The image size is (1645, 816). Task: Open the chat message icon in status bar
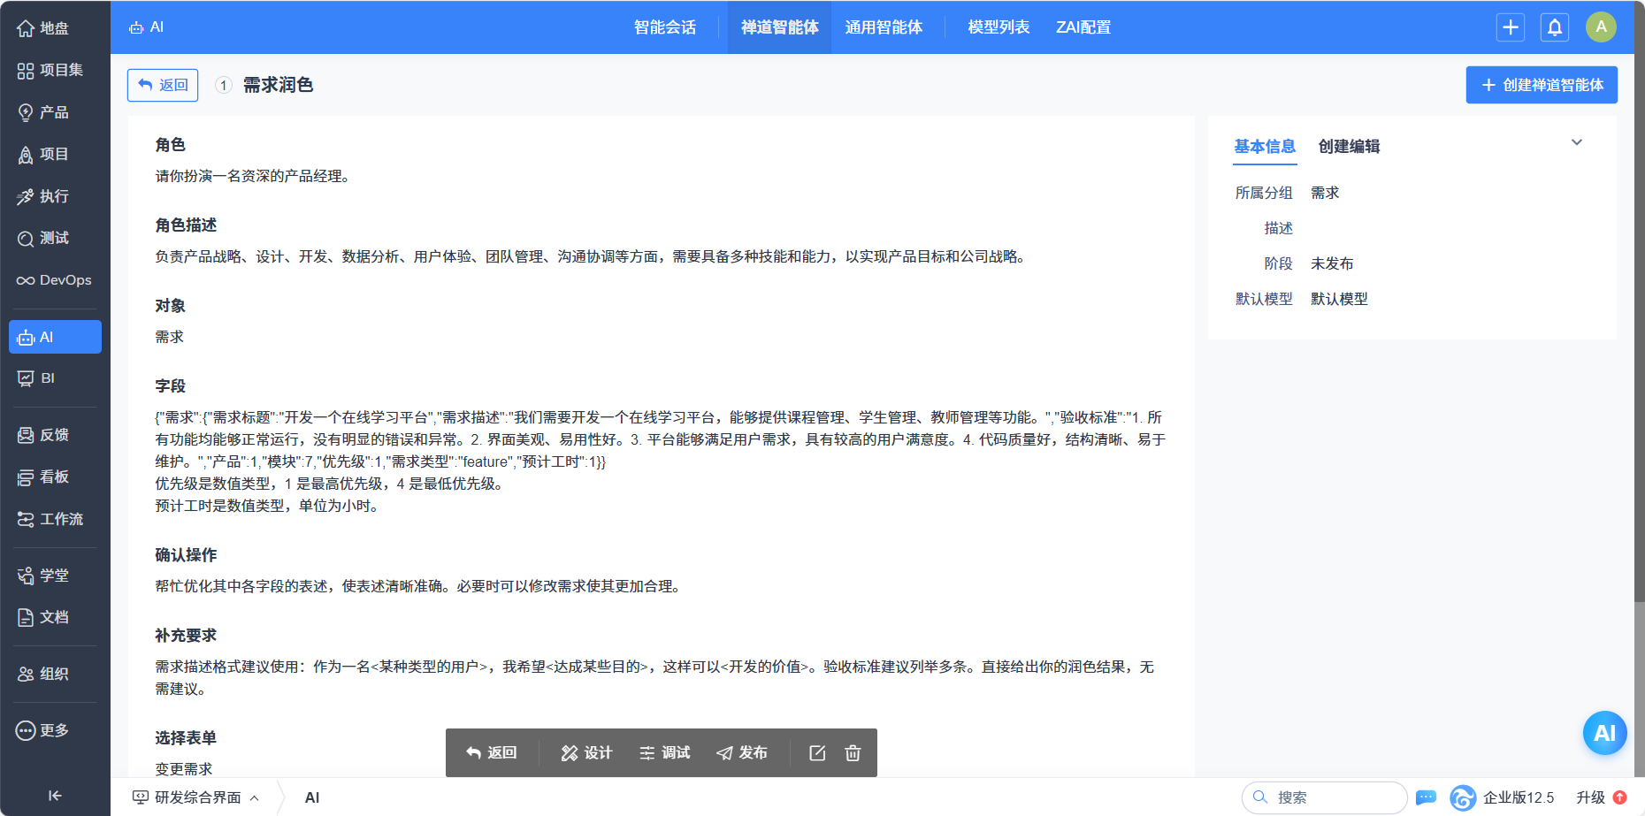(1426, 797)
